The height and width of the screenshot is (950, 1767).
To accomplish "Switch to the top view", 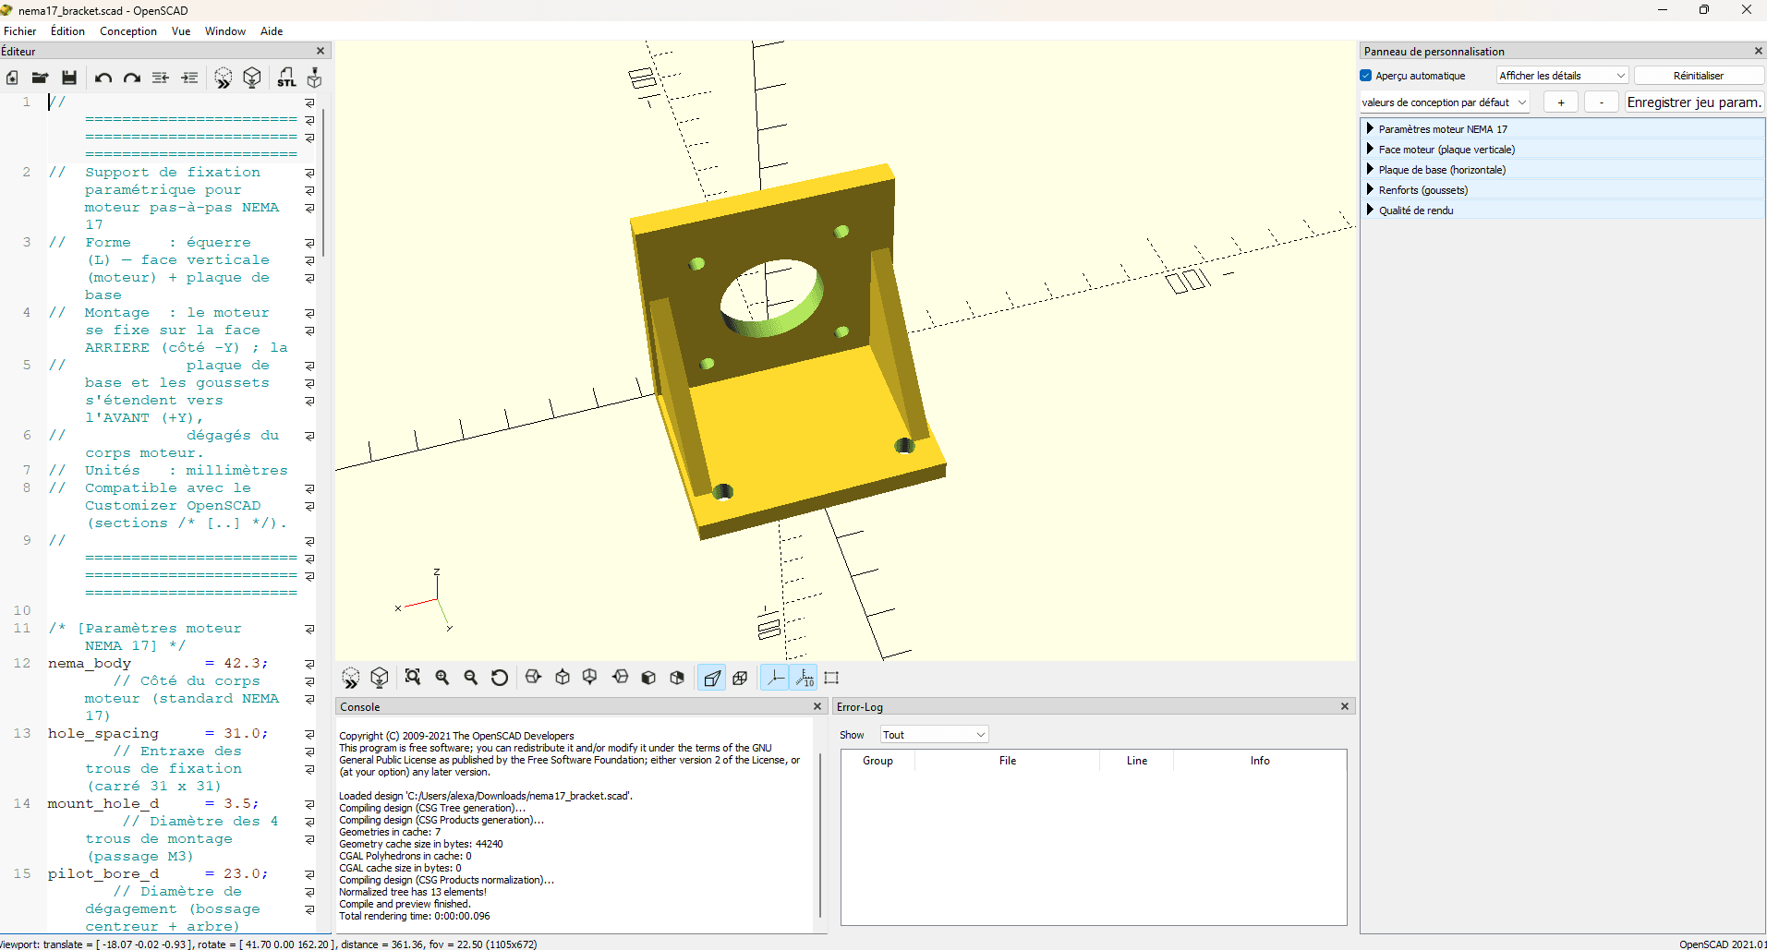I will coord(563,678).
